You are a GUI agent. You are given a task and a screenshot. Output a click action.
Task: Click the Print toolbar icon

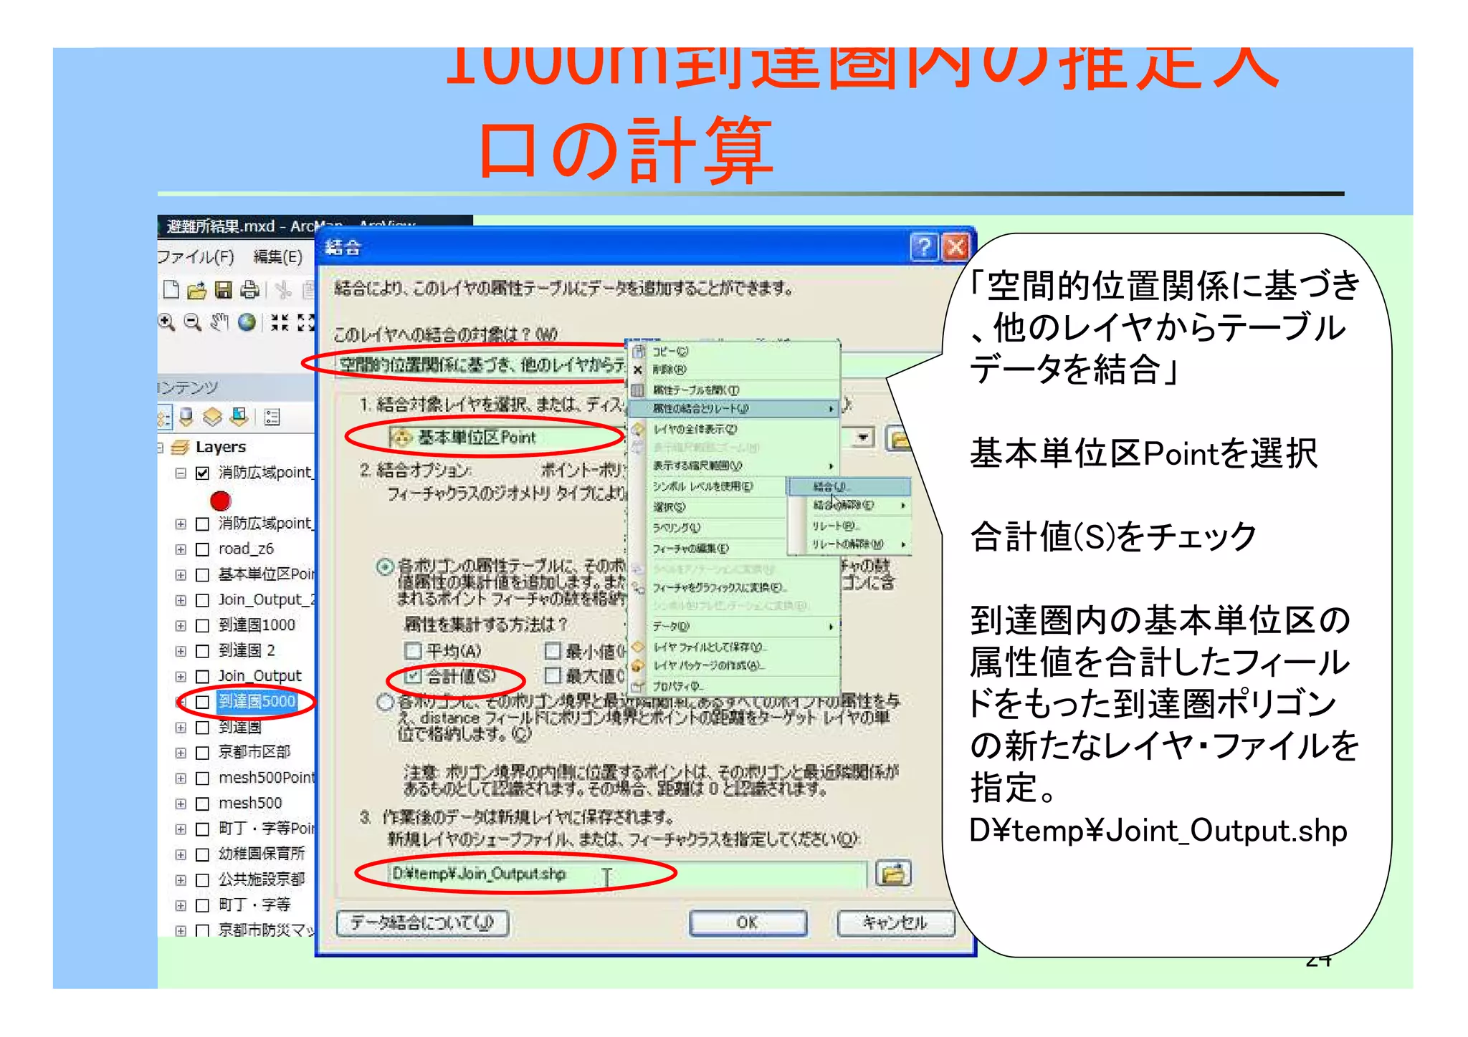(249, 290)
